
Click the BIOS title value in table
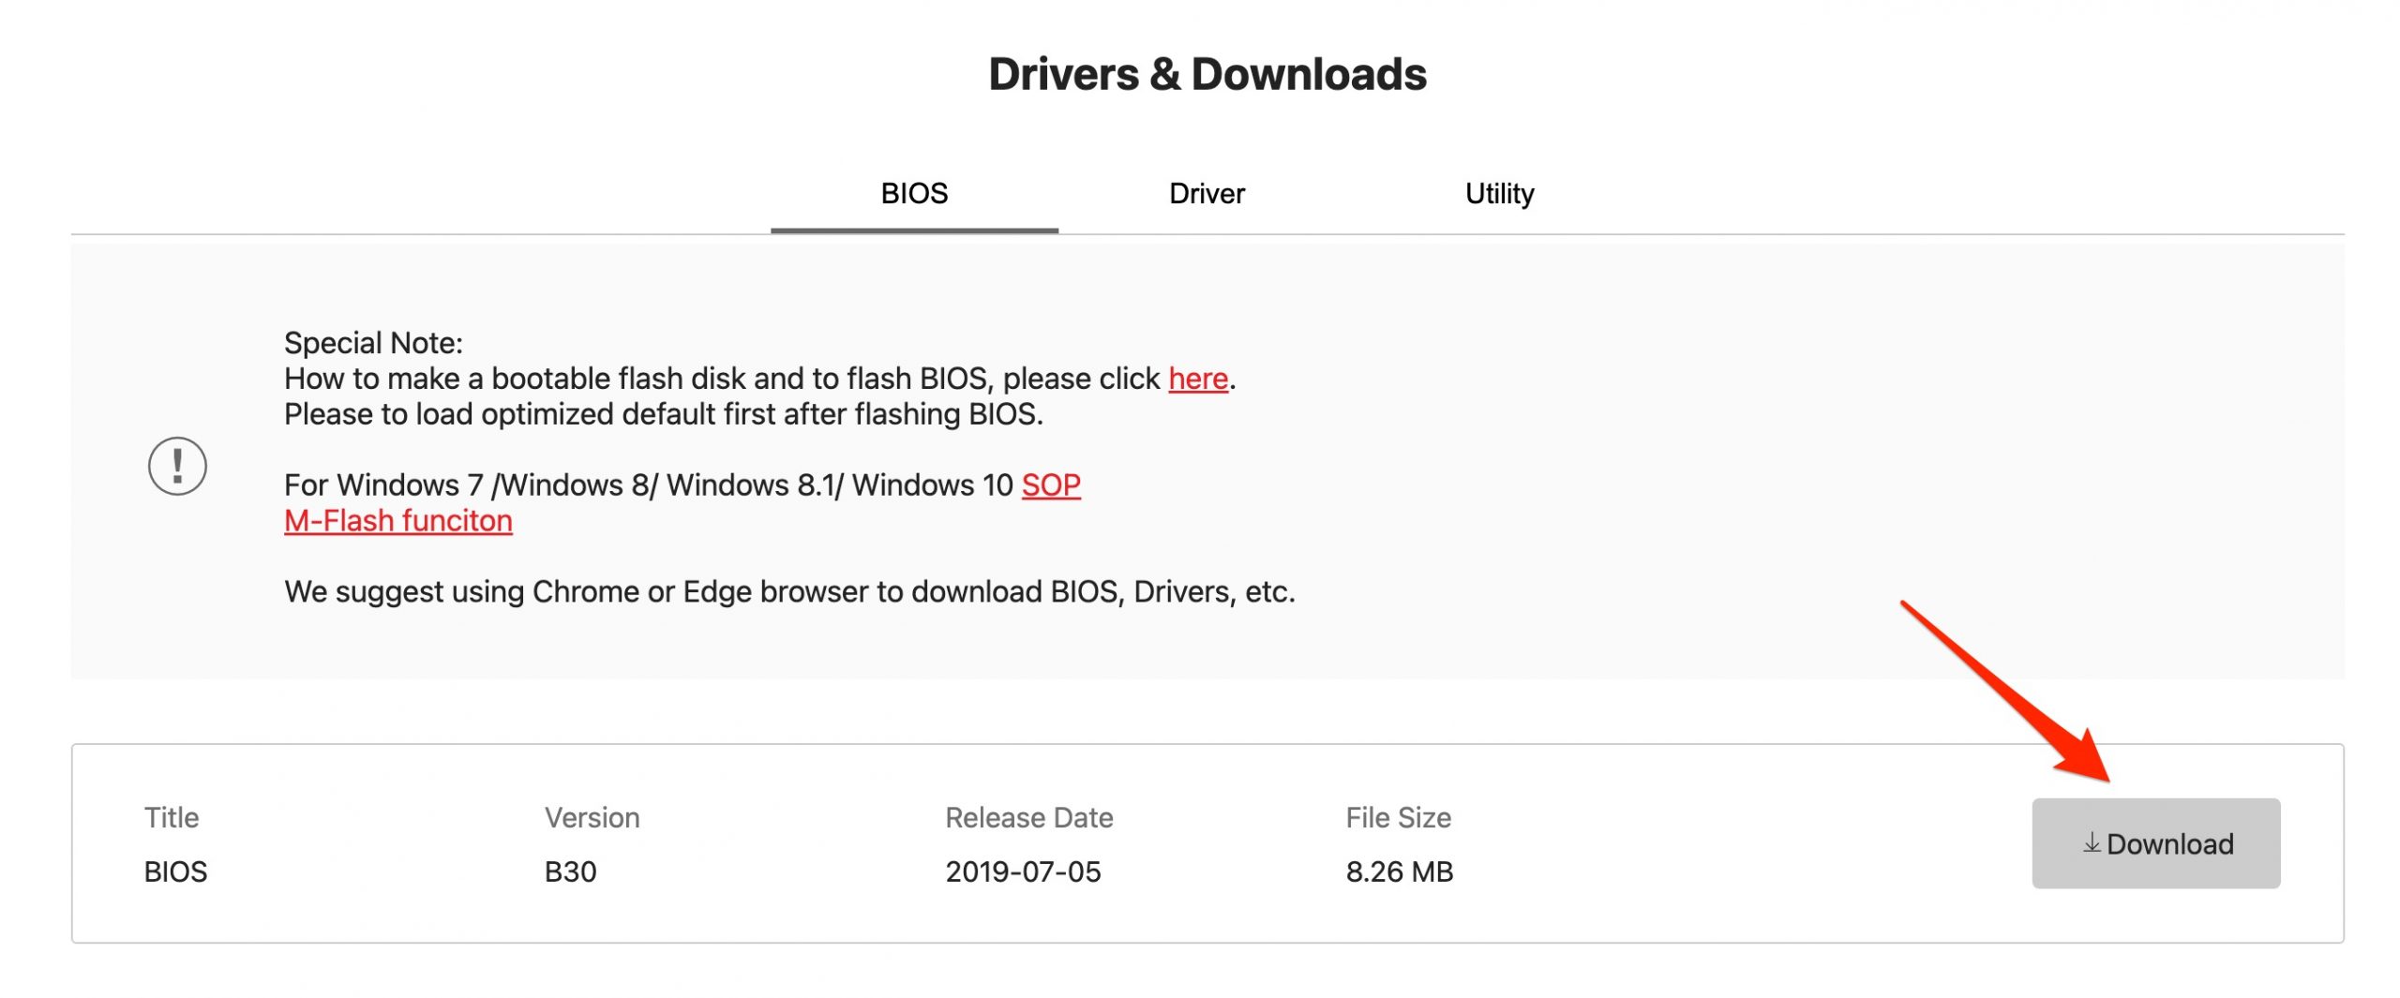[x=175, y=871]
